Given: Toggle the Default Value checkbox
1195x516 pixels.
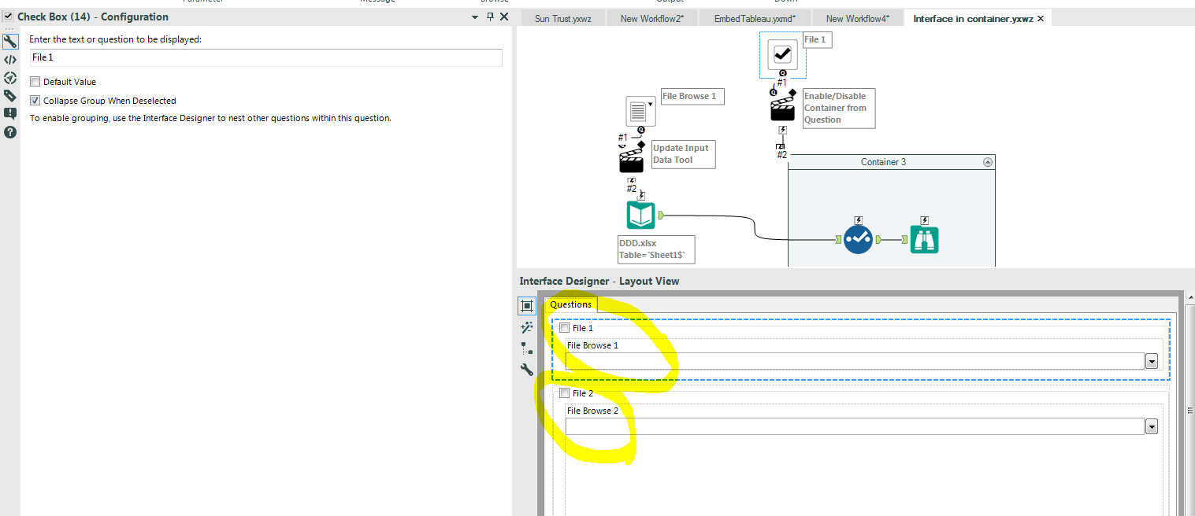Looking at the screenshot, I should (x=35, y=81).
